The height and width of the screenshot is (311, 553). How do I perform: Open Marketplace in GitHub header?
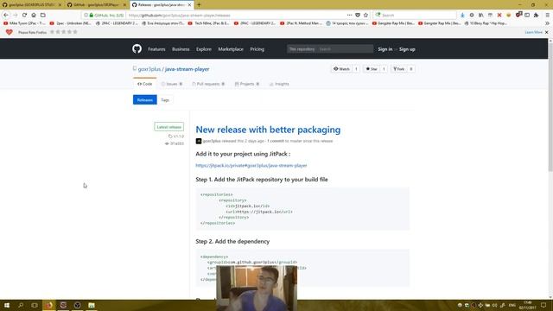[x=231, y=49]
